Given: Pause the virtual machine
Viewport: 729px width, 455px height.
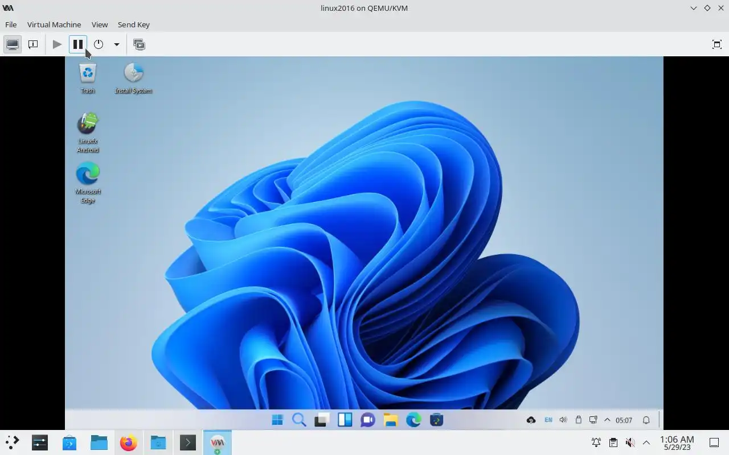Looking at the screenshot, I should (78, 44).
